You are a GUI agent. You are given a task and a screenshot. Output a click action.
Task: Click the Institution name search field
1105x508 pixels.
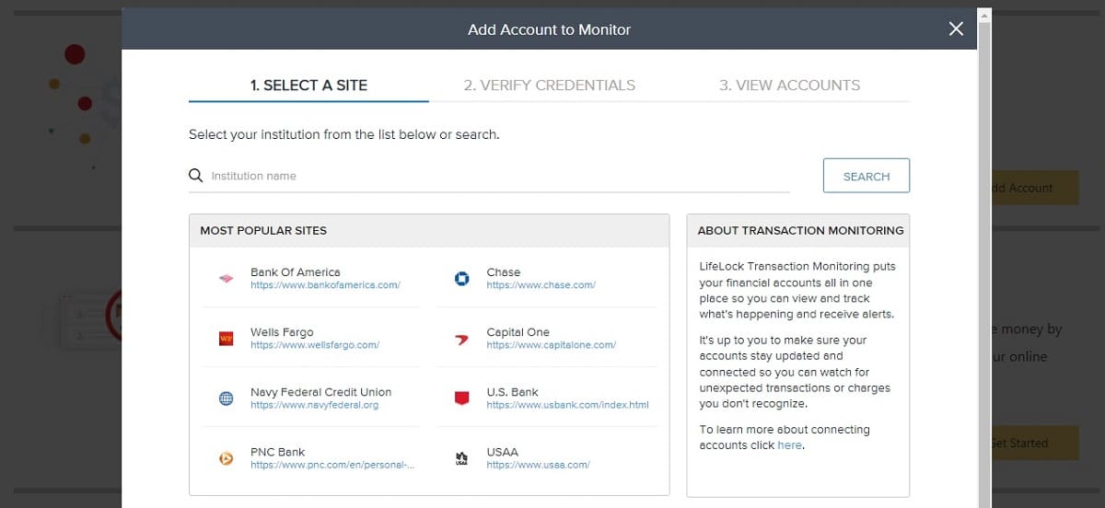(x=489, y=176)
